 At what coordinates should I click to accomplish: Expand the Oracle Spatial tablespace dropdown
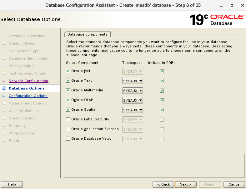[133, 110]
